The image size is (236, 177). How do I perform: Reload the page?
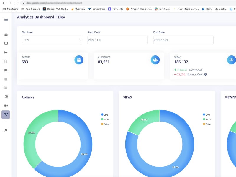coord(16,3)
